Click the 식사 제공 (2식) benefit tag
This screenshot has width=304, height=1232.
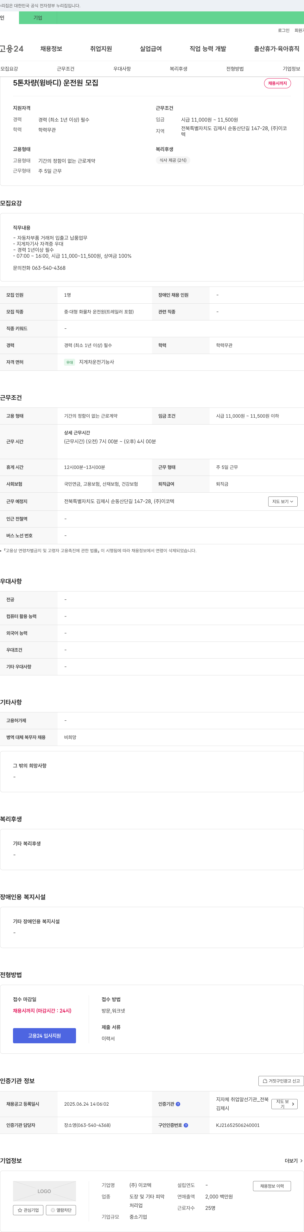tap(173, 160)
